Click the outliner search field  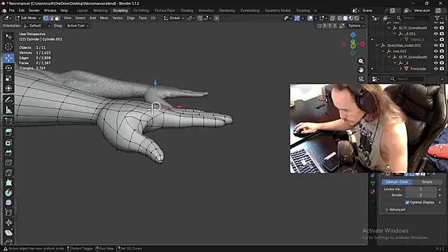pyautogui.click(x=412, y=18)
